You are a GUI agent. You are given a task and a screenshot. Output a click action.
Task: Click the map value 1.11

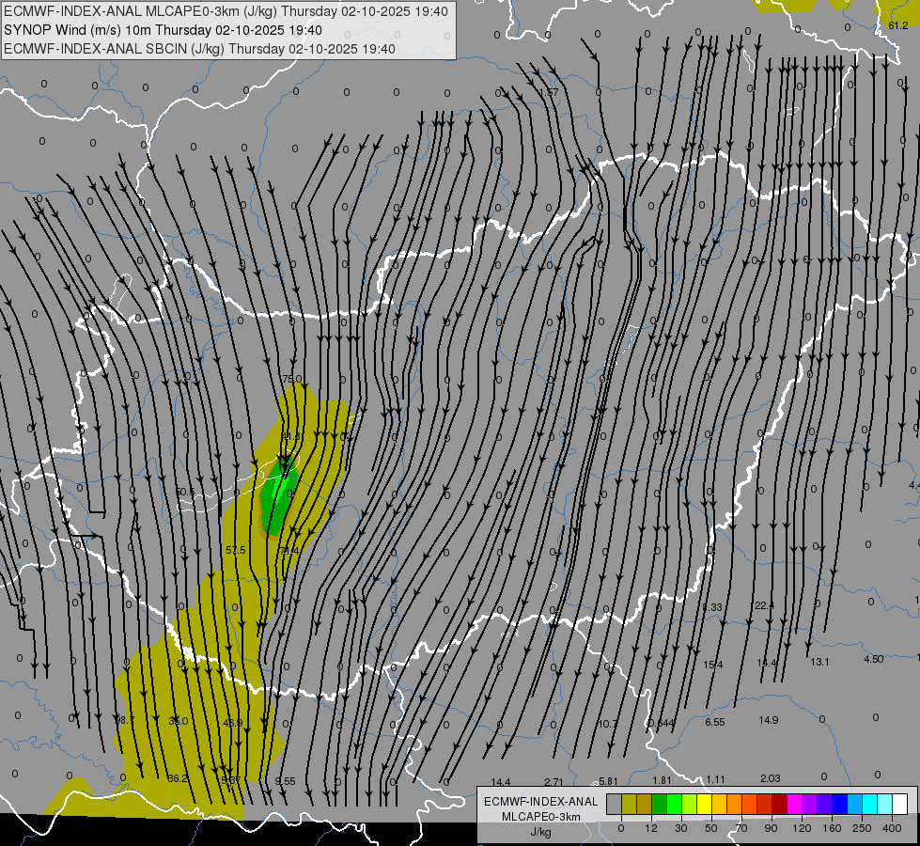click(715, 779)
